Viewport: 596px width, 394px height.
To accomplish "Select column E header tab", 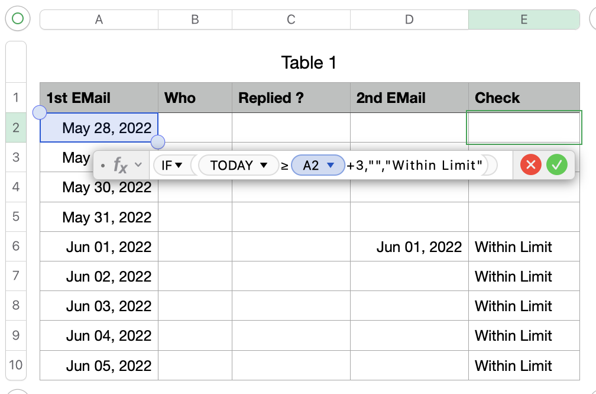I will point(524,20).
